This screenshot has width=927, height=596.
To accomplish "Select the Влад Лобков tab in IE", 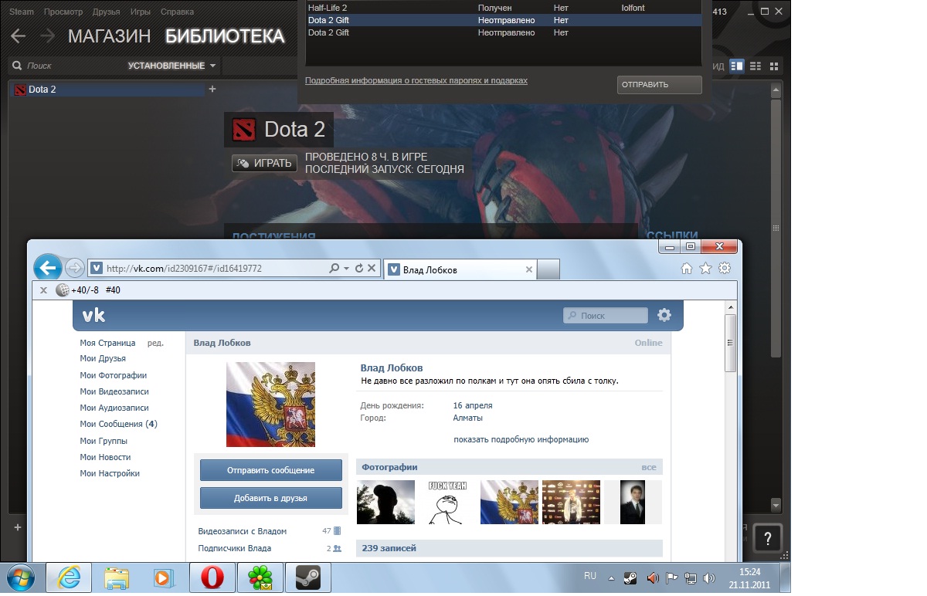I will click(460, 269).
